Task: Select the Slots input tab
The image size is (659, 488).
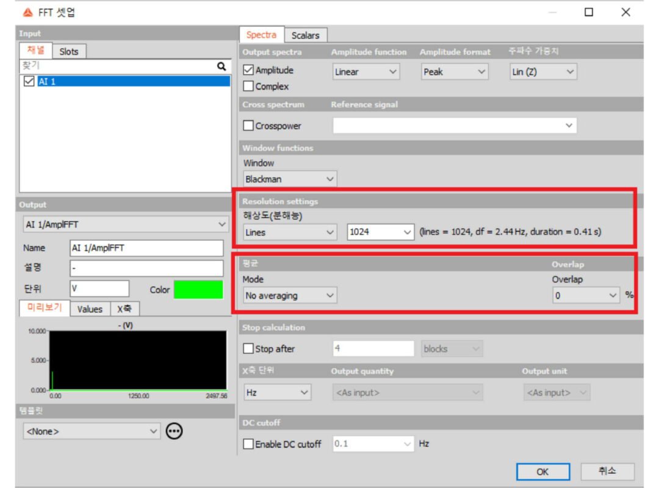Action: point(69,51)
